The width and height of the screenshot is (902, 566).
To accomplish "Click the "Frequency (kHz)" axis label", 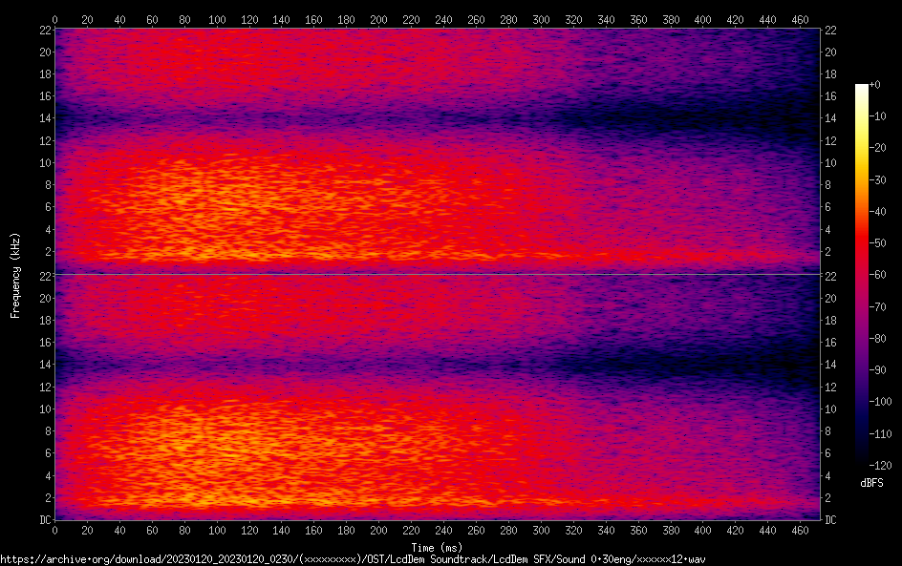I will (15, 275).
